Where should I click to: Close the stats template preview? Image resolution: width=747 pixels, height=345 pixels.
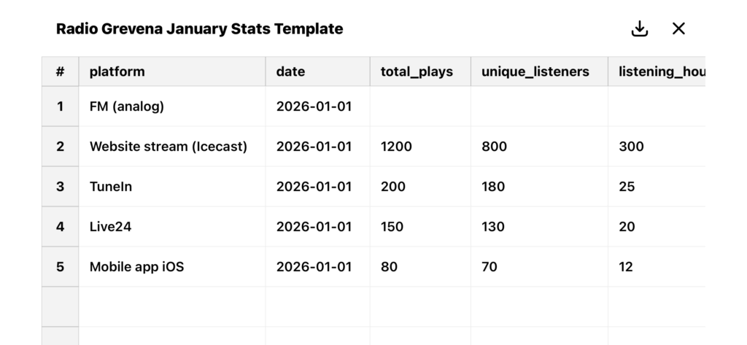[x=678, y=28]
